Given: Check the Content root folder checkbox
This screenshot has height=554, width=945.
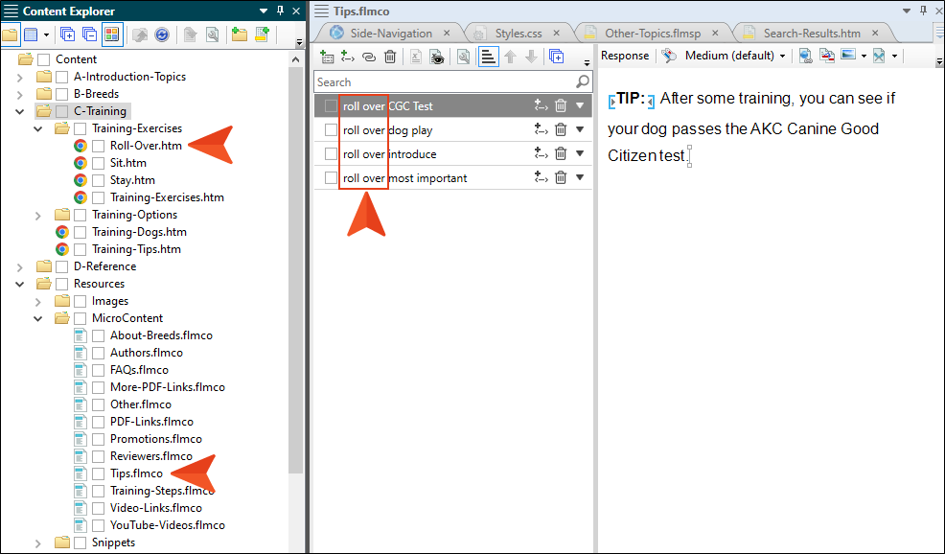Looking at the screenshot, I should pyautogui.click(x=43, y=59).
